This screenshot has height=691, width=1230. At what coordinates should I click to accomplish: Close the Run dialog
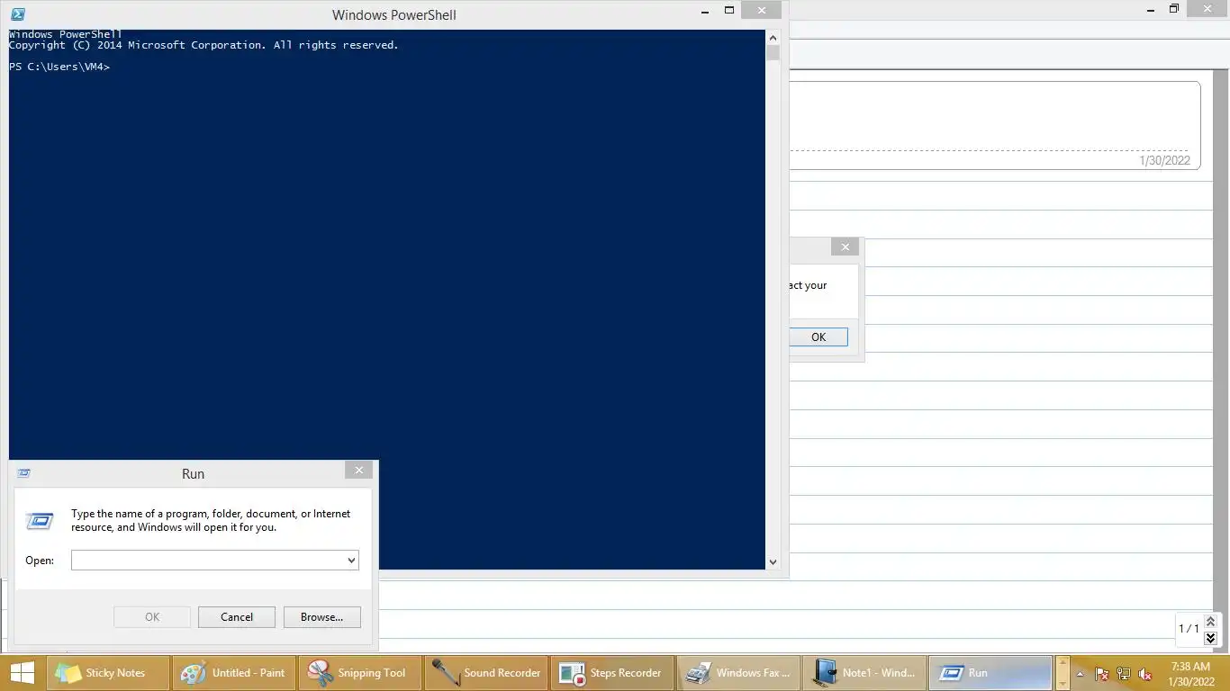pos(358,470)
